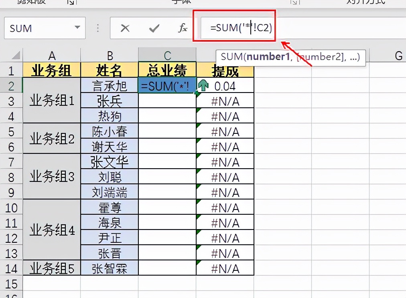Click the 业务组3 merged cell

tap(52, 177)
